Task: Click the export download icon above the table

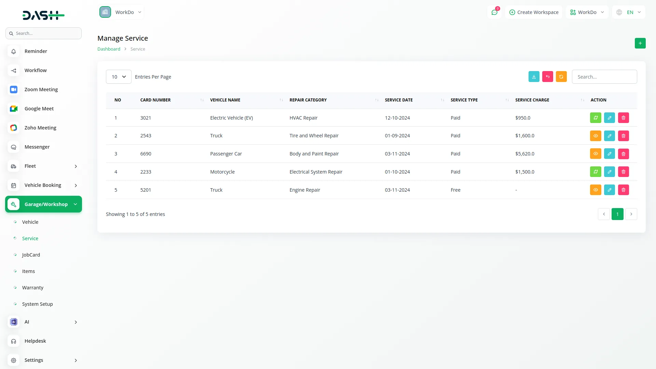Action: coord(534,77)
